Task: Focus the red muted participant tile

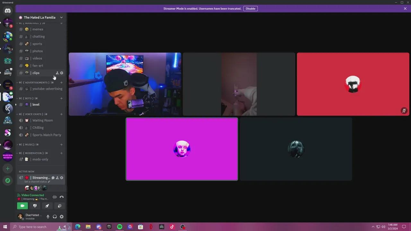Action: 353,84
